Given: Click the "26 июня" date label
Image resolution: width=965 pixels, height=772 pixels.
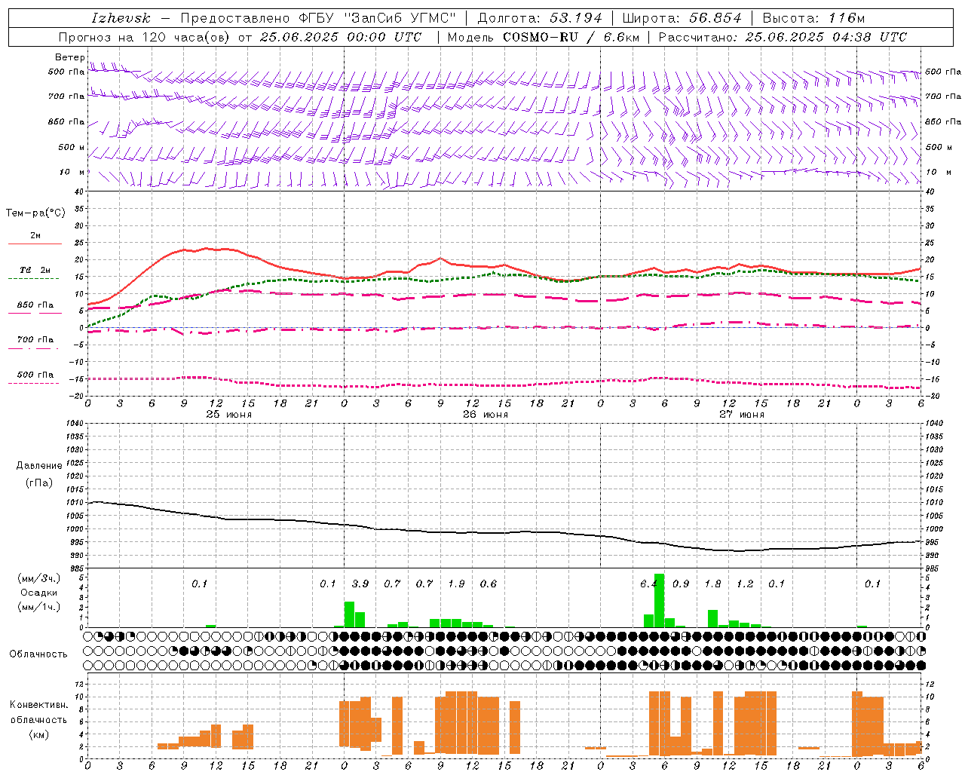Looking at the screenshot, I should coord(485,415).
